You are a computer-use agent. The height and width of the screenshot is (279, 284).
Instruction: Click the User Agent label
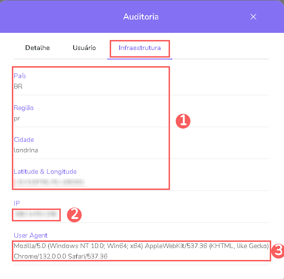[30, 235]
